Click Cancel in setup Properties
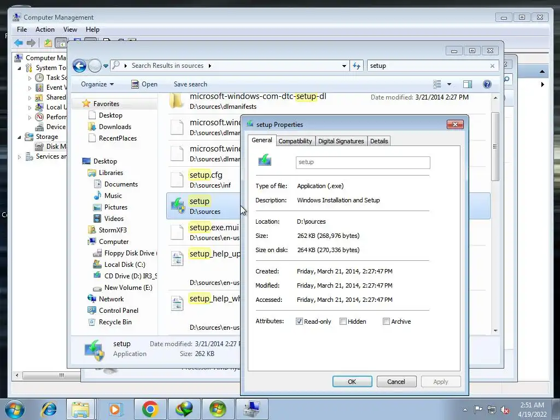 (396, 381)
